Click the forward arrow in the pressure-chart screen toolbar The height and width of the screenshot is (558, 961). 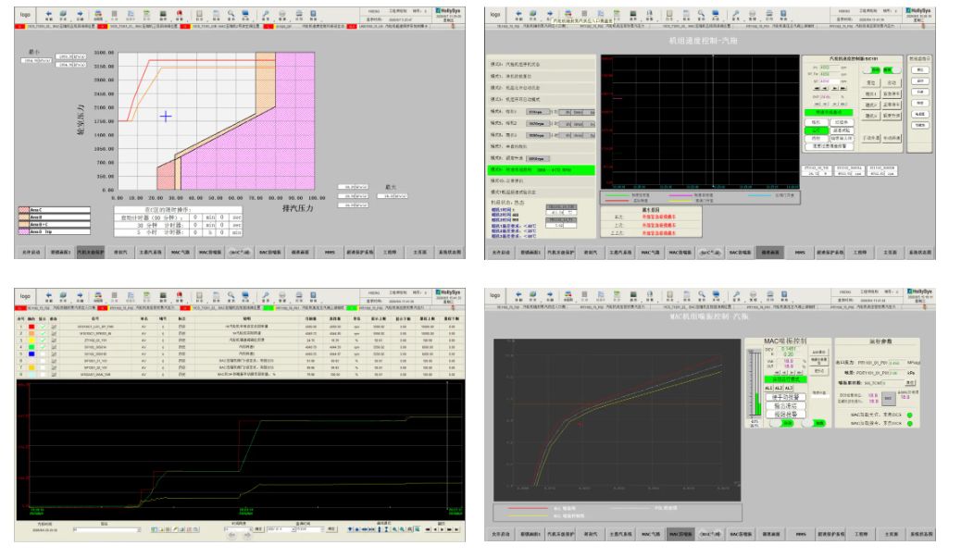click(80, 14)
